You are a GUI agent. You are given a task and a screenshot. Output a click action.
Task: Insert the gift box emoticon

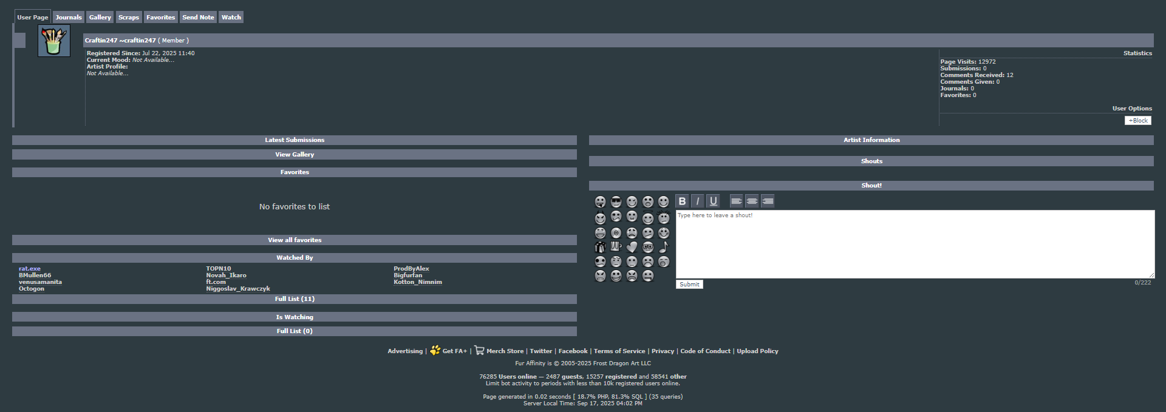point(600,247)
